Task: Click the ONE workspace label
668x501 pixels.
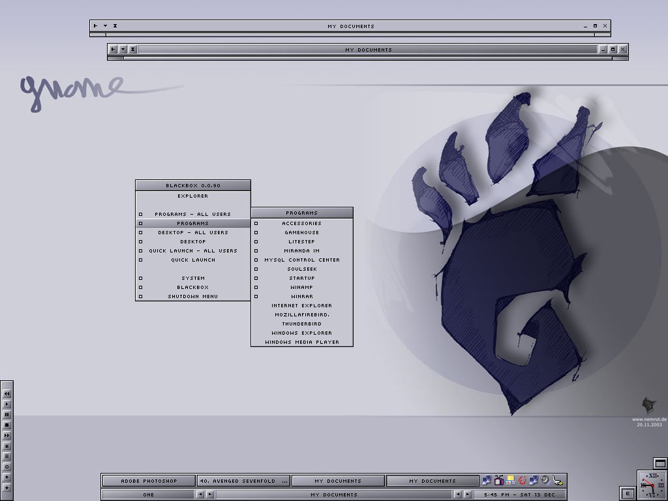Action: click(x=148, y=494)
